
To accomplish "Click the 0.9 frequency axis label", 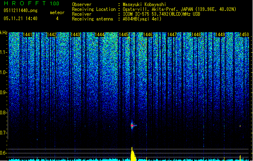I will pyautogui.click(x=3, y=93).
